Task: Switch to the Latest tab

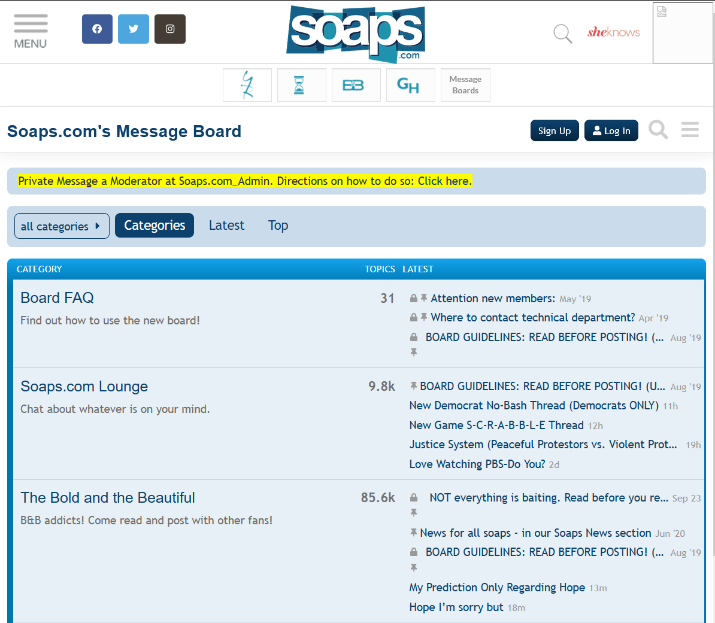Action: [226, 225]
